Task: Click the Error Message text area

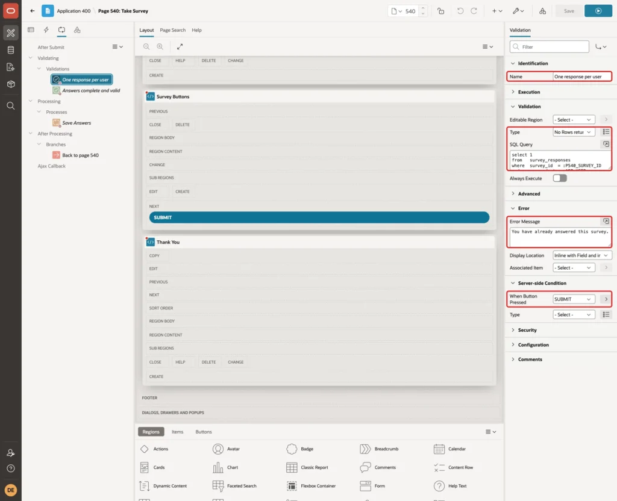Action: point(560,237)
